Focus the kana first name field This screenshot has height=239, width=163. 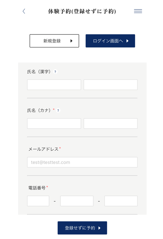pos(111,123)
